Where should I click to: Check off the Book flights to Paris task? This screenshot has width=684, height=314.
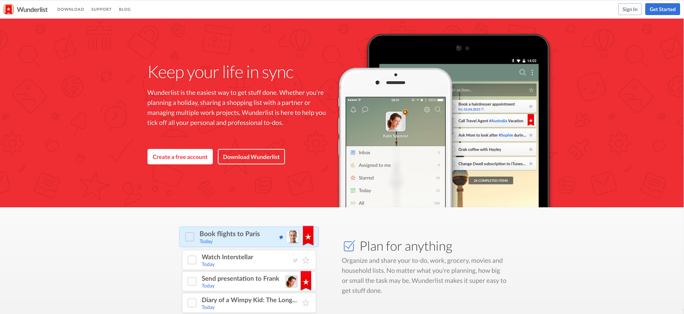pyautogui.click(x=189, y=237)
